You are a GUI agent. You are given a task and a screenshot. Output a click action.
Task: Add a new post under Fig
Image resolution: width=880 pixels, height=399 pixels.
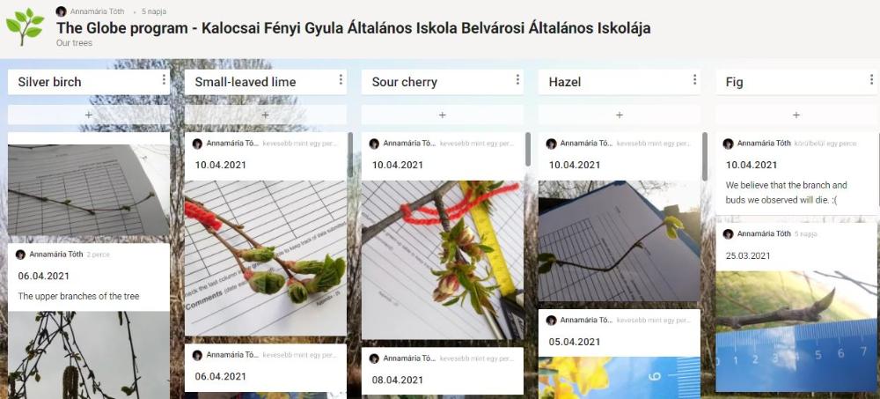coord(796,115)
